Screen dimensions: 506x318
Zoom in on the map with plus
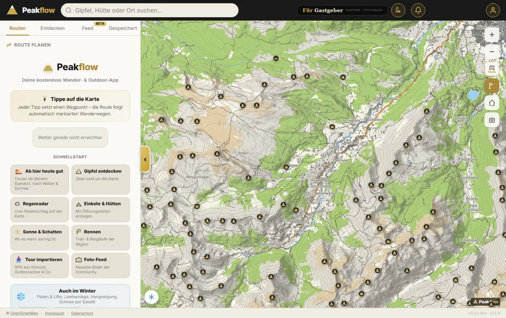[x=492, y=35]
